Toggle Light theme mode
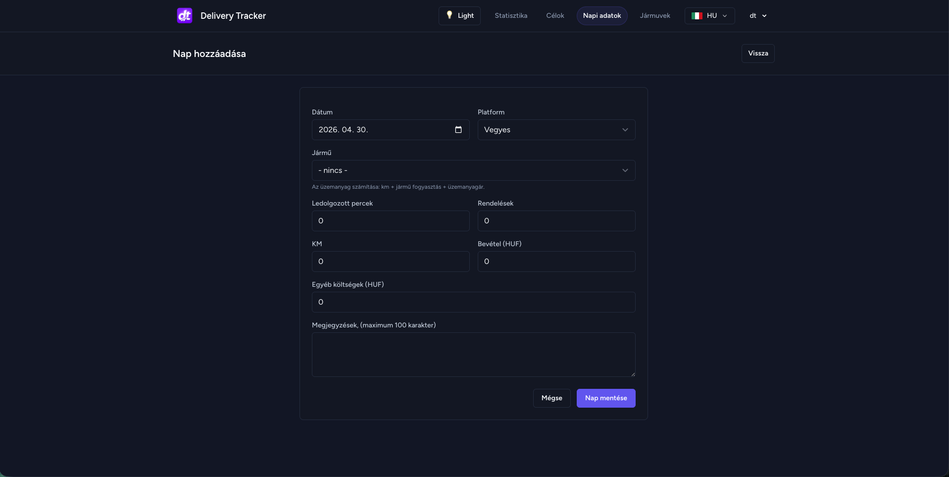 (x=459, y=16)
